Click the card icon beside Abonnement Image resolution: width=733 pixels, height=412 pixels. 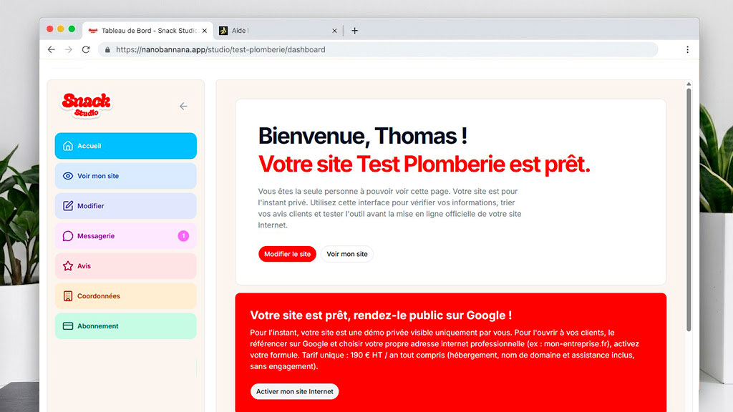pyautogui.click(x=68, y=326)
